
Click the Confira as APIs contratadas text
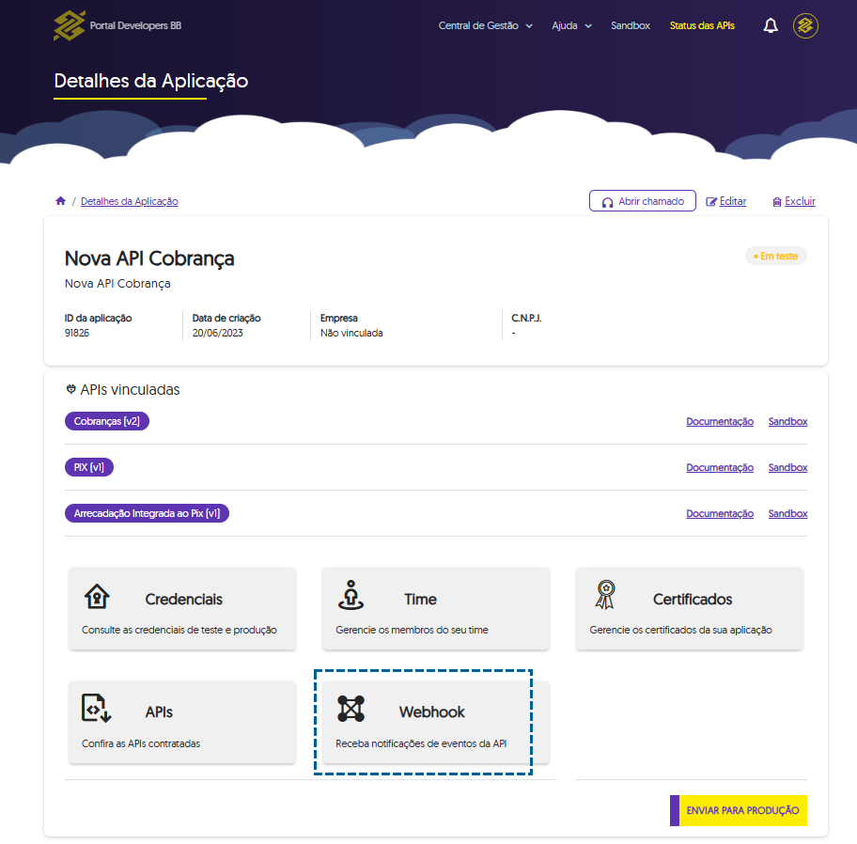coord(141,743)
